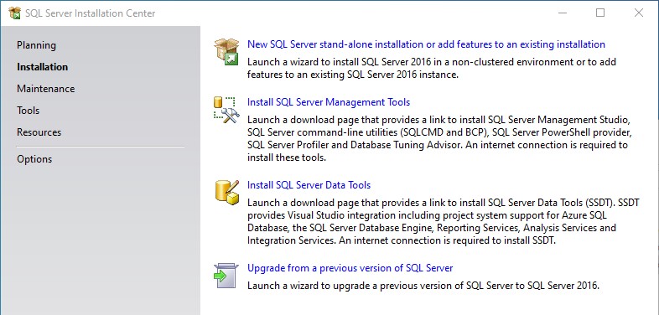Maximize the Installation Center window
Screen dimensions: 659x315
(600, 13)
